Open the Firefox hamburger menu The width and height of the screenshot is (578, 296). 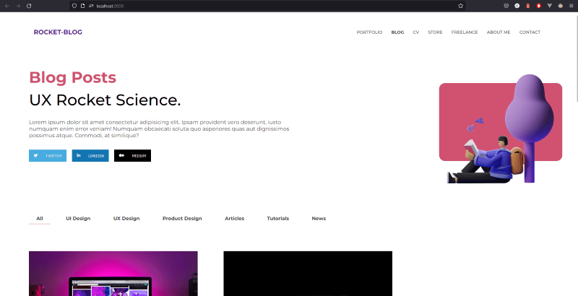click(x=571, y=6)
